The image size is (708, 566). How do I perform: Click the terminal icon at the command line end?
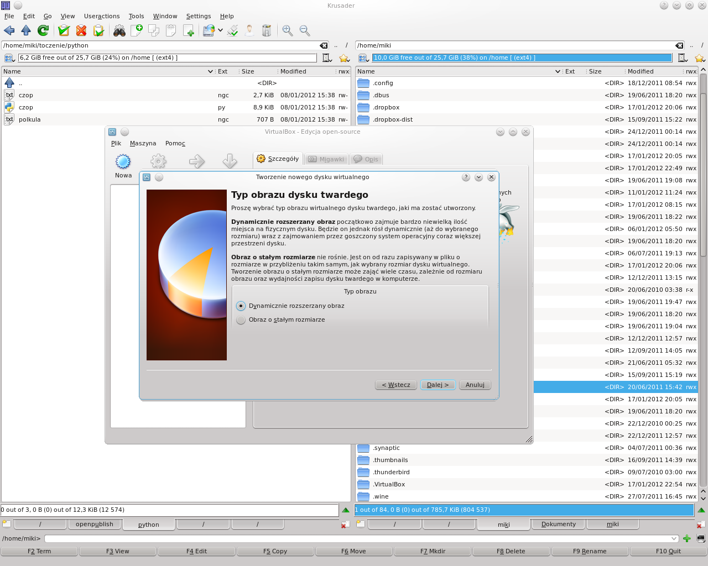coord(701,538)
